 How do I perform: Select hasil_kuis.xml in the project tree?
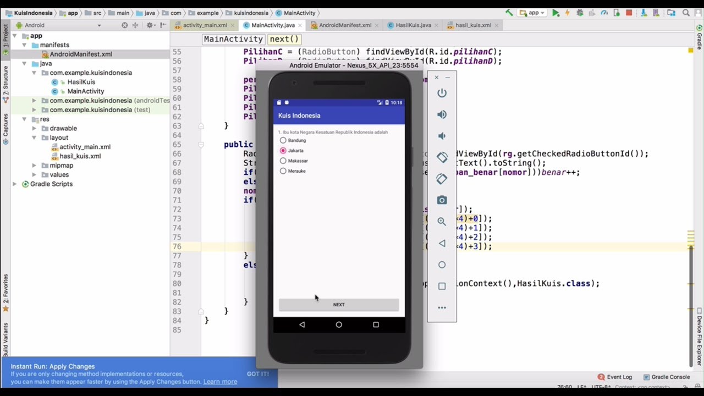click(80, 156)
